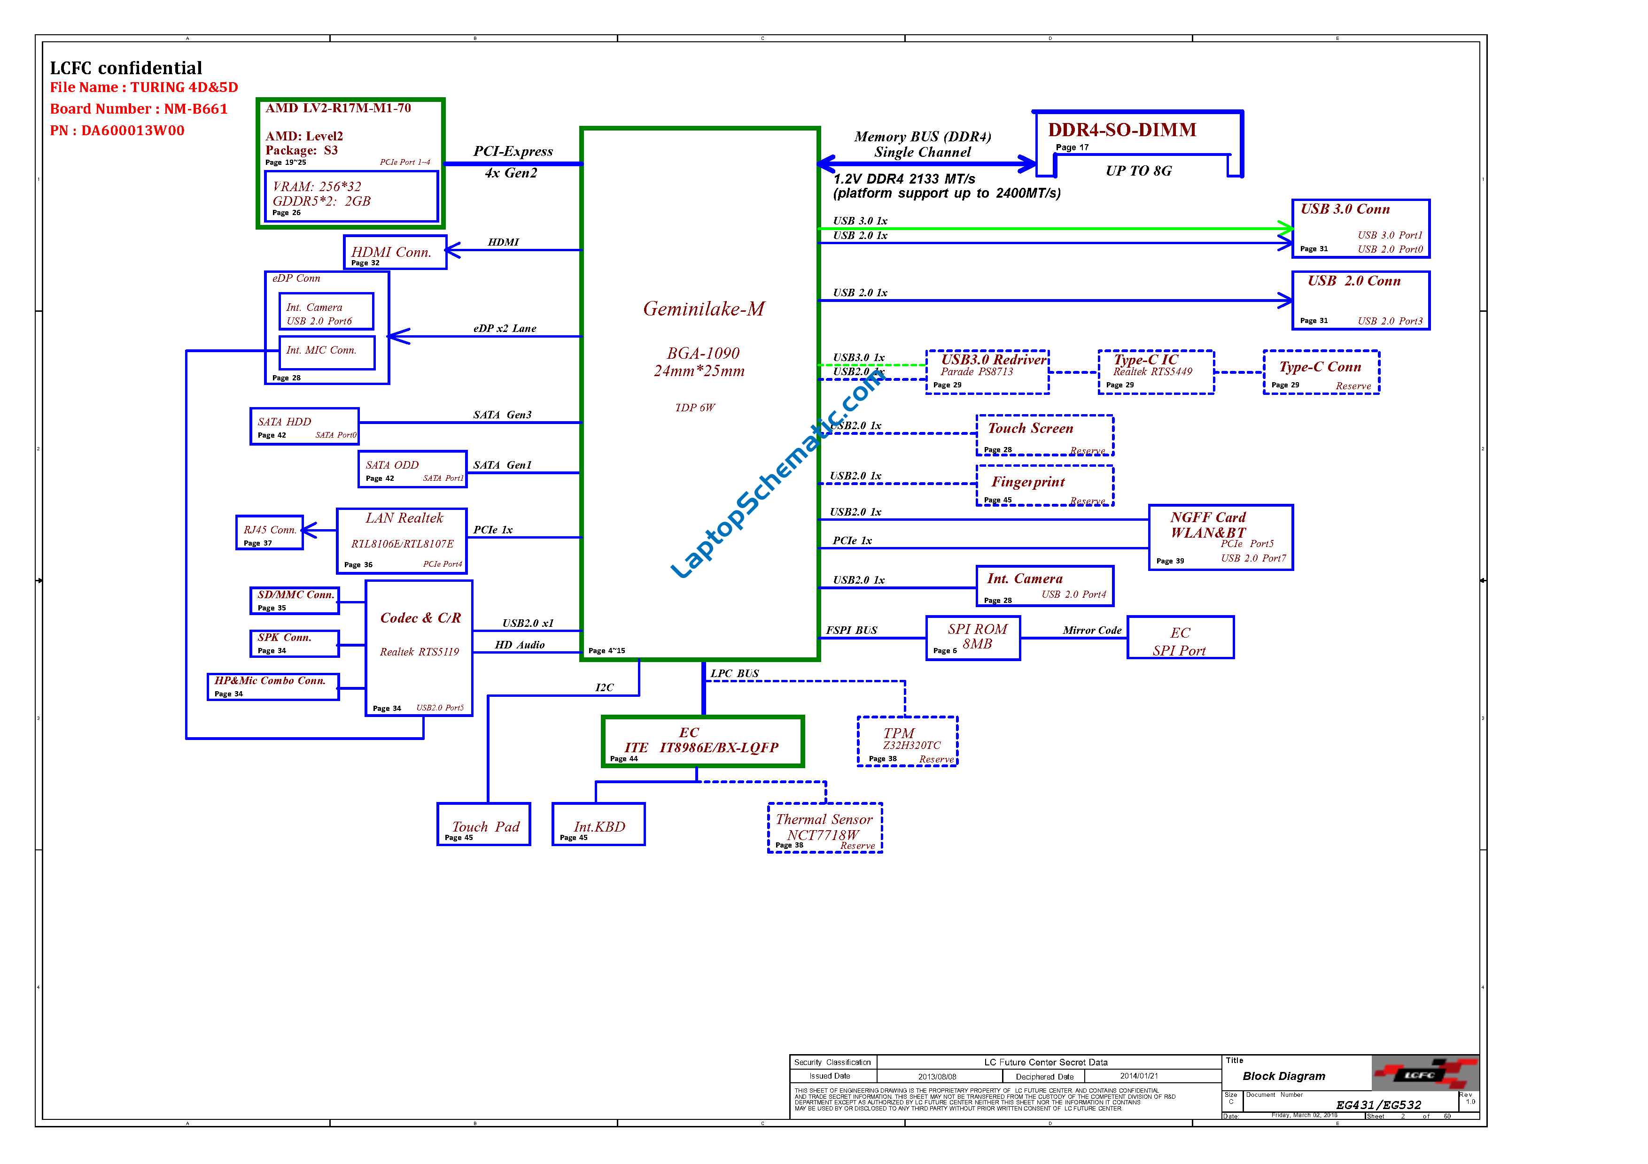Select the Realtek RTS5119 text
Image resolution: width=1648 pixels, height=1164 pixels.
click(419, 652)
